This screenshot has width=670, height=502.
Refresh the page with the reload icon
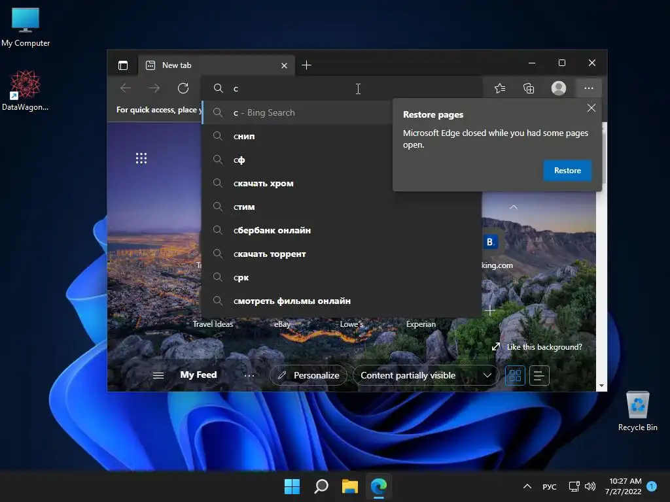point(183,88)
